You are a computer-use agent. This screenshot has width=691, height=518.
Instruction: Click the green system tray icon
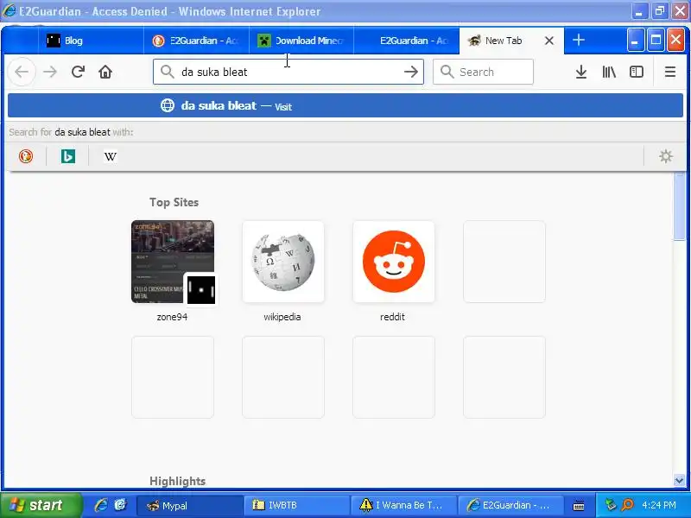click(x=611, y=505)
